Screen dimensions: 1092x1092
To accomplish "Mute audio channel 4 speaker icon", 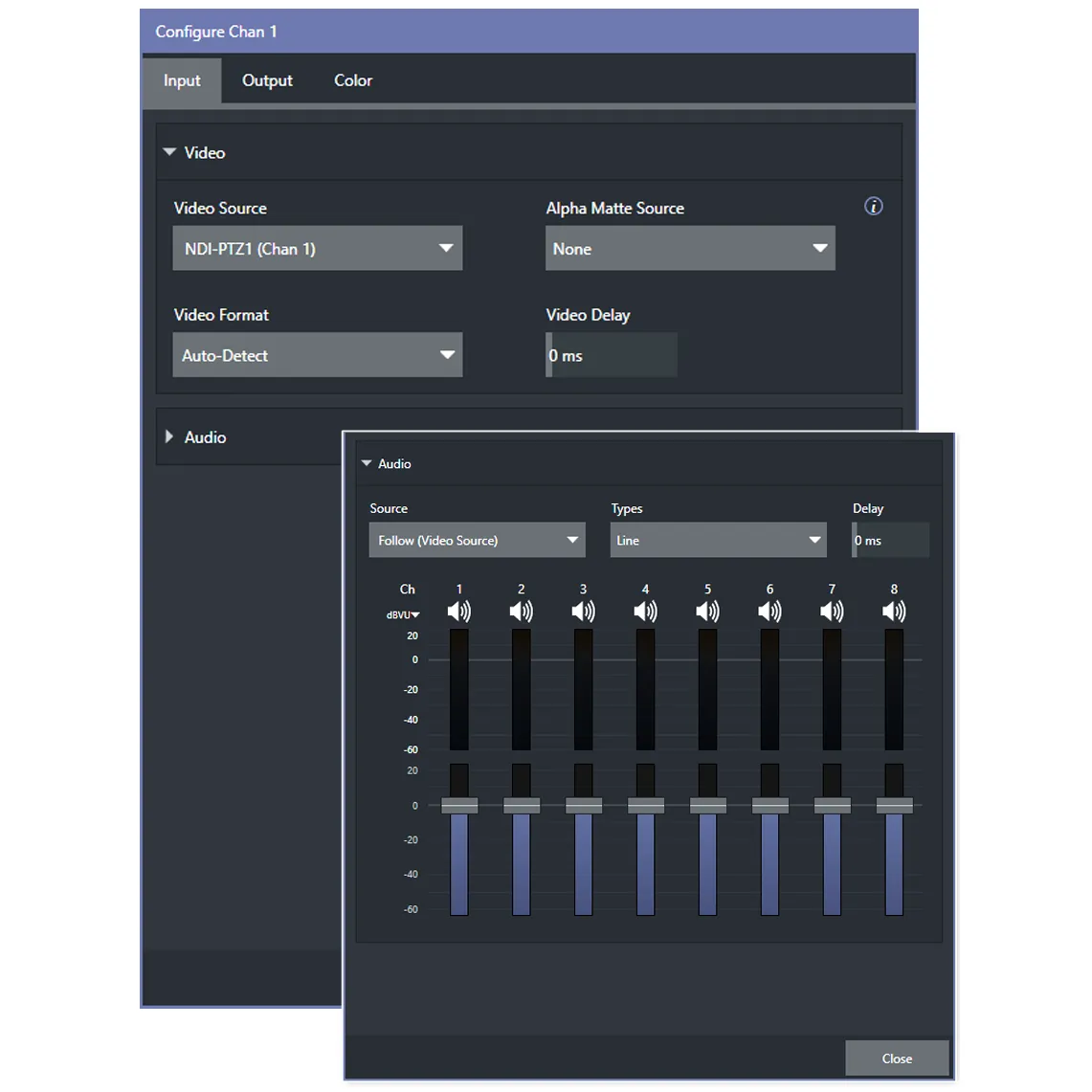I will coord(646,612).
